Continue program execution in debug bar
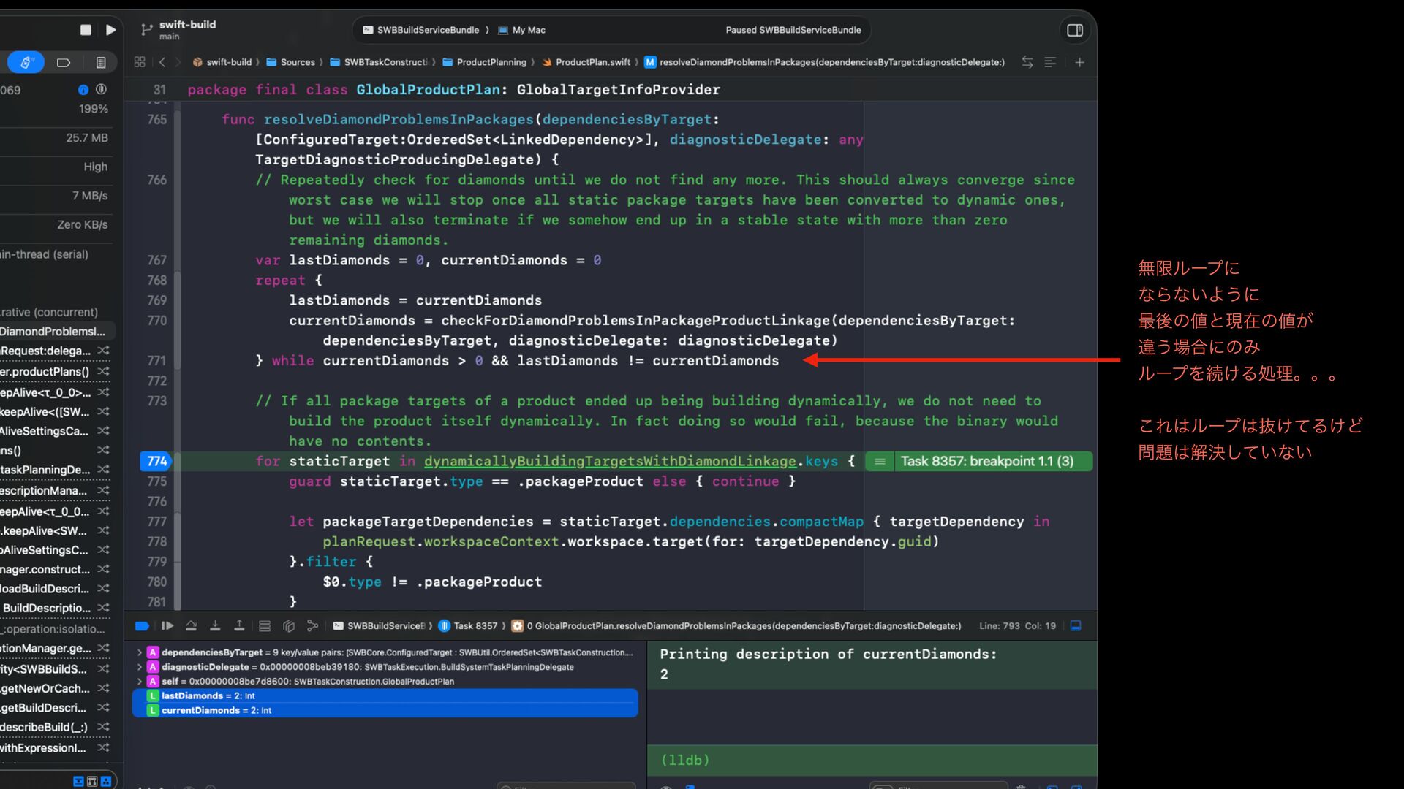This screenshot has width=1404, height=789. pyautogui.click(x=167, y=626)
